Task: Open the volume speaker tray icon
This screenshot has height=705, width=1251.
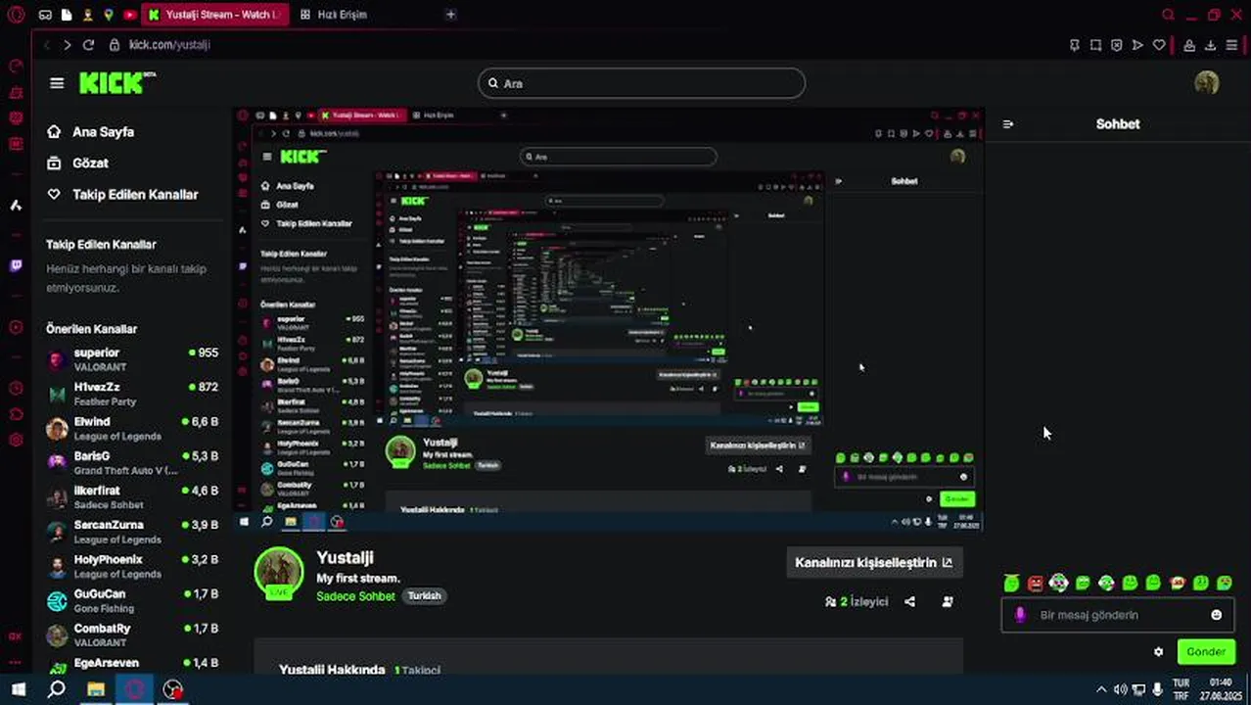Action: click(1121, 689)
